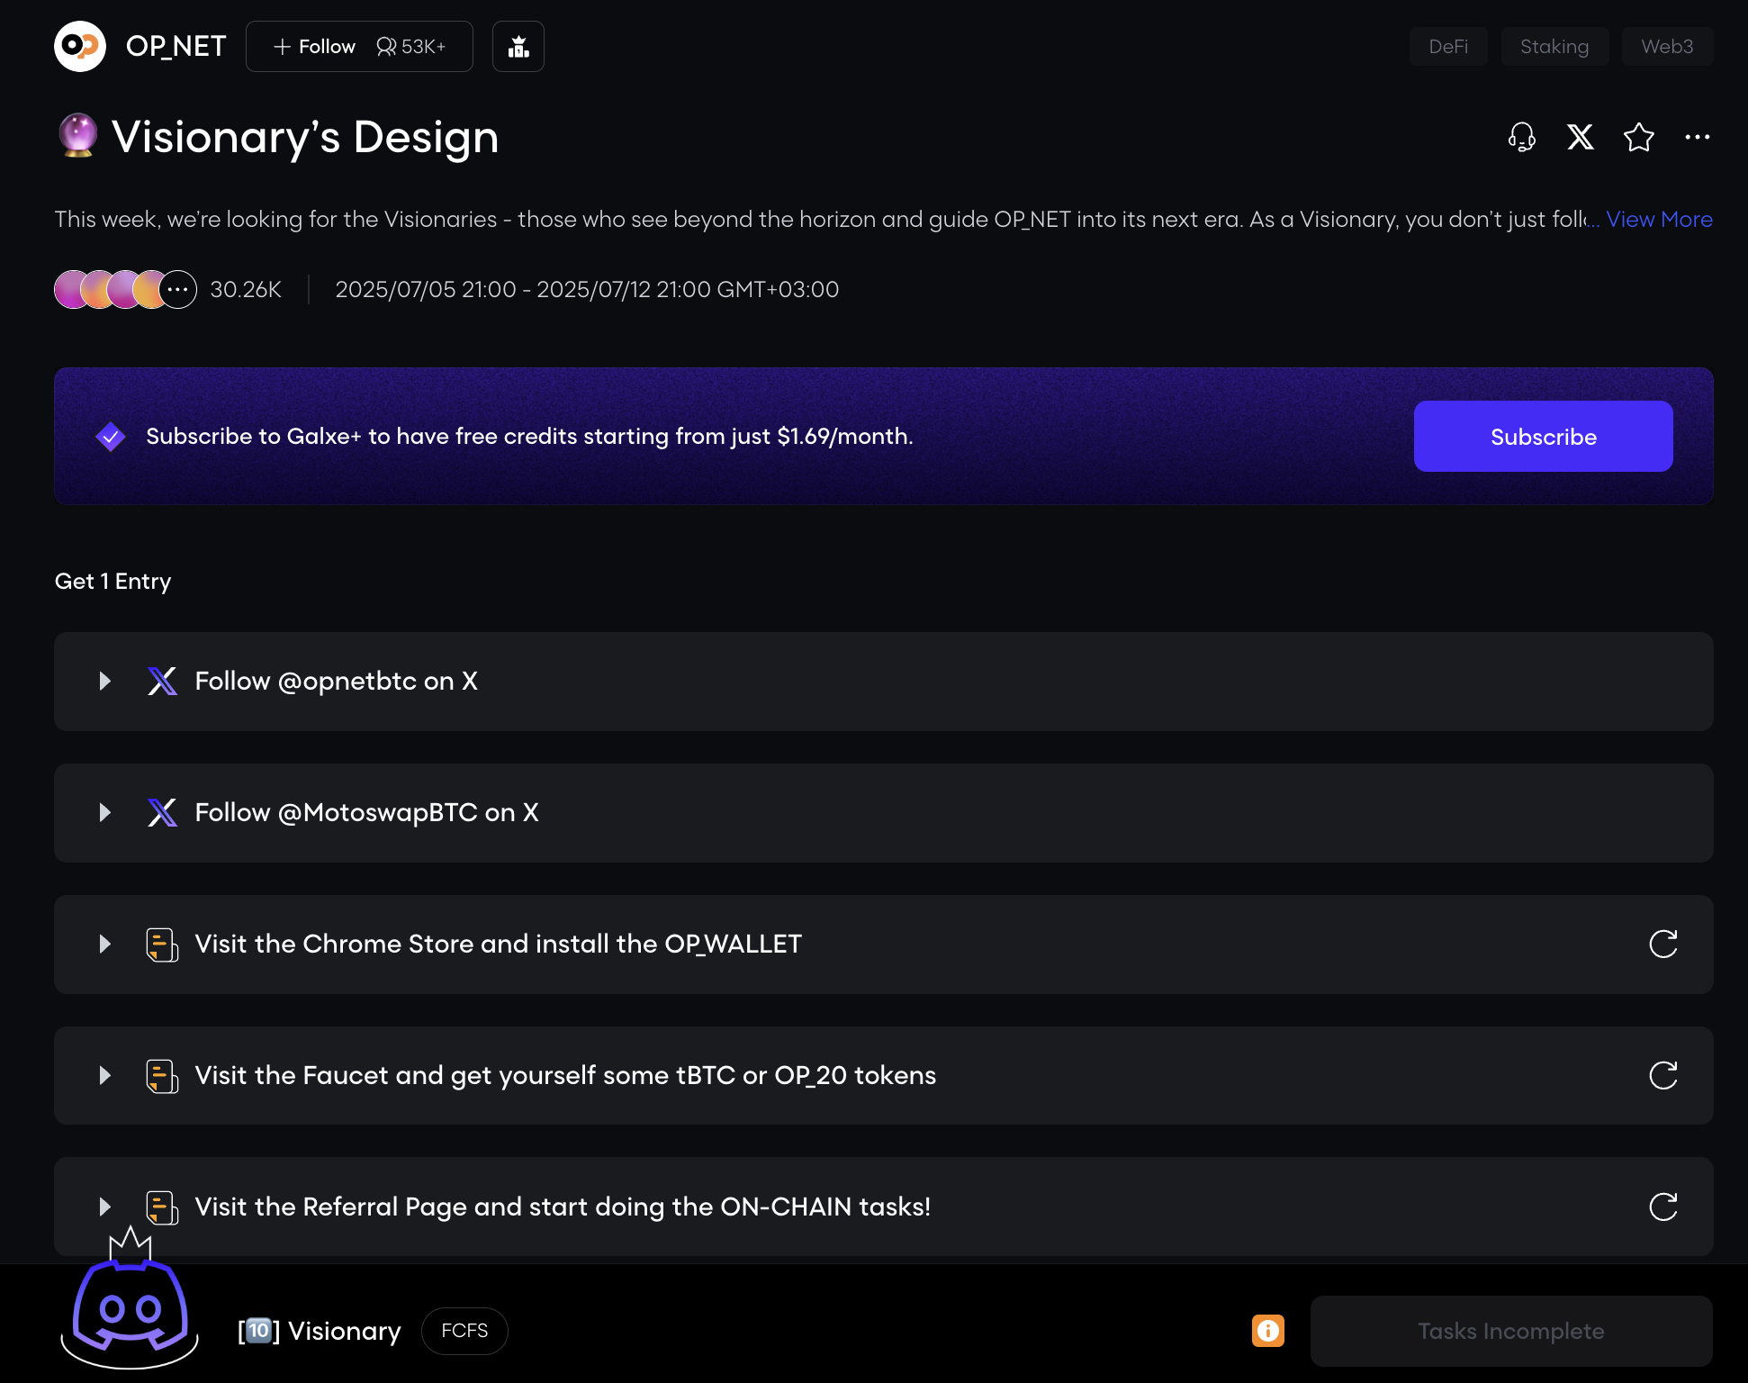Expand the Faucet tBTC task row
The width and height of the screenshot is (1748, 1383).
pyautogui.click(x=105, y=1075)
